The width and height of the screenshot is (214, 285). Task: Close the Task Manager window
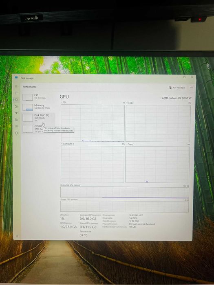[x=192, y=77]
